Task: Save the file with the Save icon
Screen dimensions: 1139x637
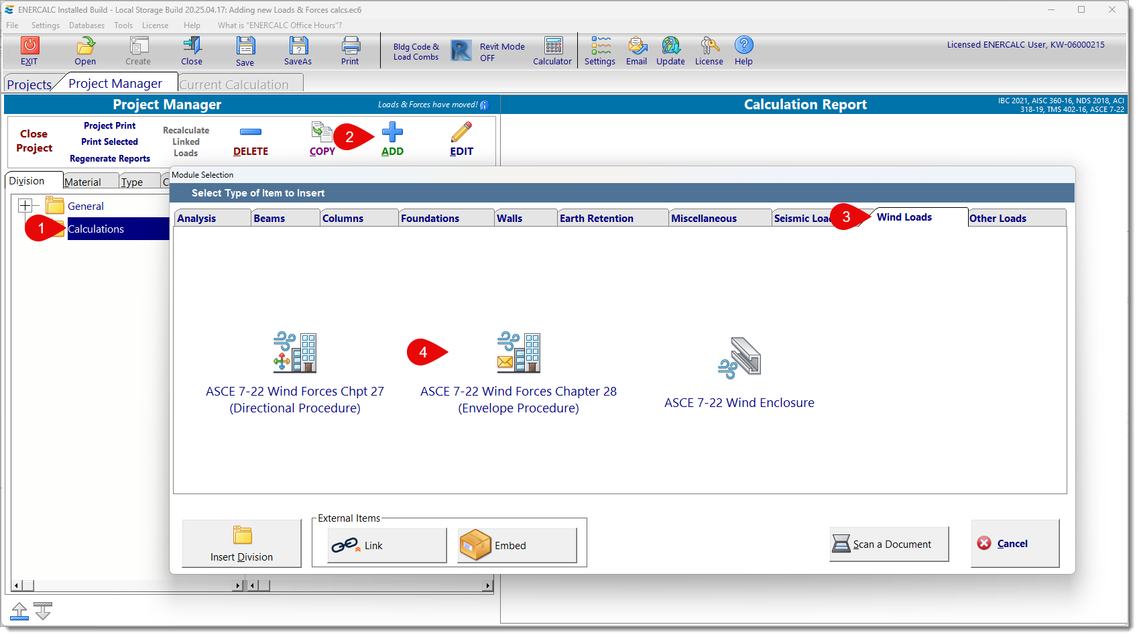Action: [245, 46]
